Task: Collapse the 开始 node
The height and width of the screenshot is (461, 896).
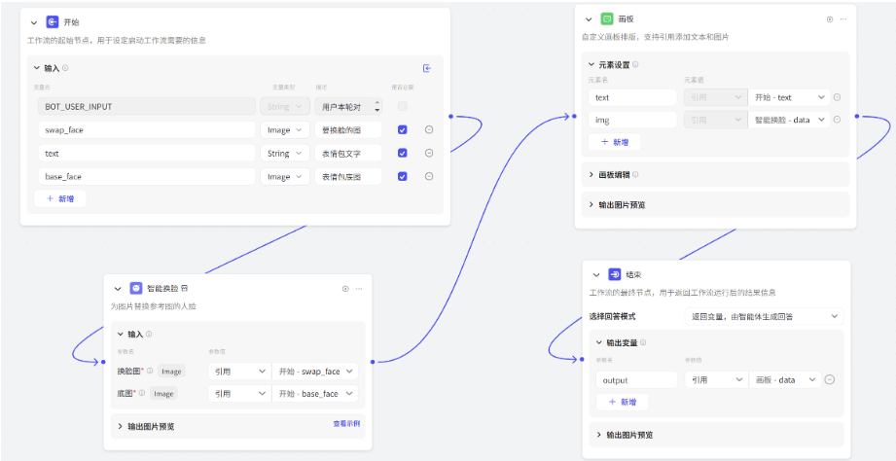Action: click(x=34, y=22)
